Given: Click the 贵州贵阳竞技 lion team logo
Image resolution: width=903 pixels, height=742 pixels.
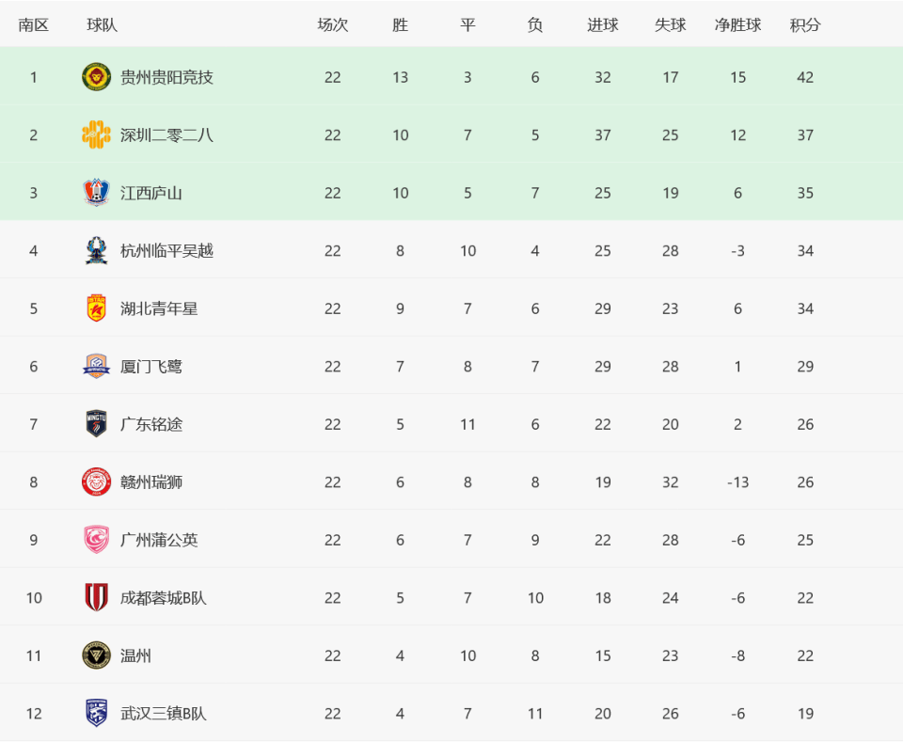Looking at the screenshot, I should (96, 77).
